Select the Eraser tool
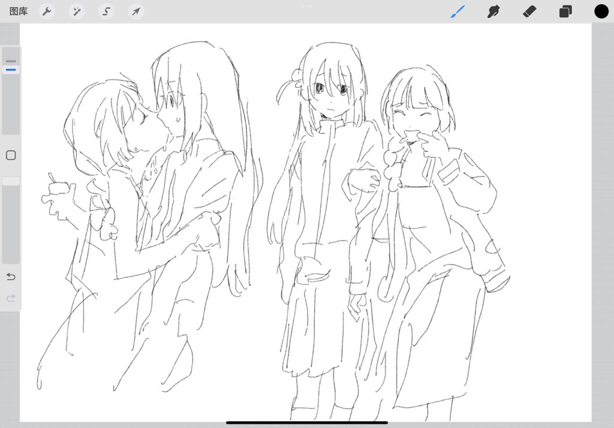Screen dimensions: 614x428 pyautogui.click(x=529, y=11)
